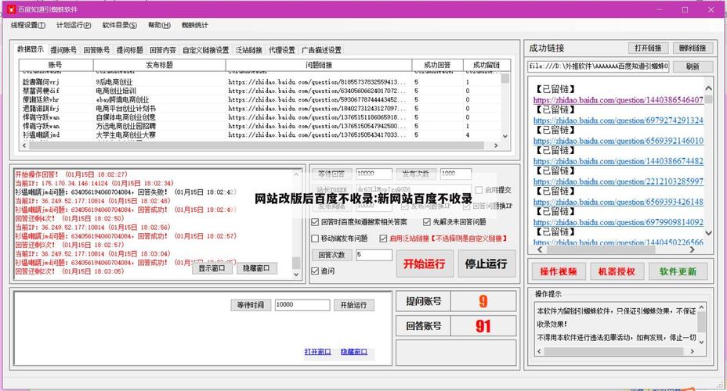Toggle the 追问 checkbox
The height and width of the screenshot is (391, 727).
315,271
